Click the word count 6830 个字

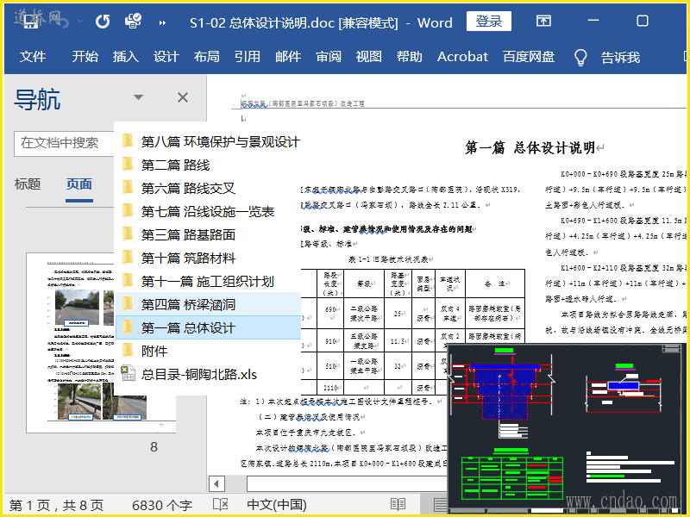pyautogui.click(x=162, y=505)
